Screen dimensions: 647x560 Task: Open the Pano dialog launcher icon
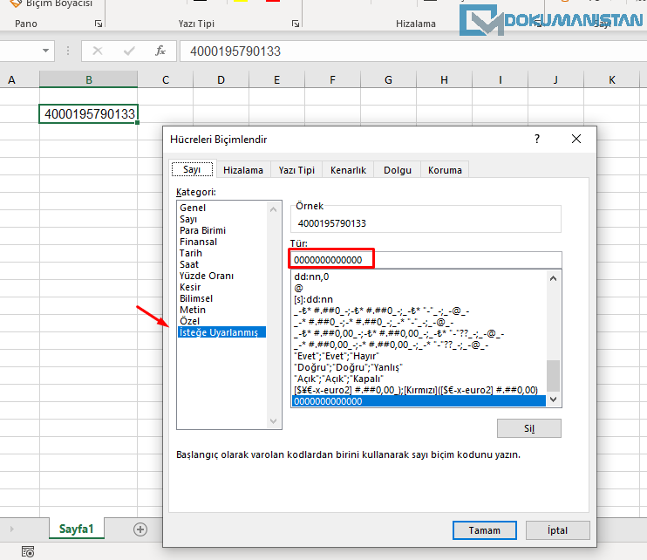[x=99, y=24]
